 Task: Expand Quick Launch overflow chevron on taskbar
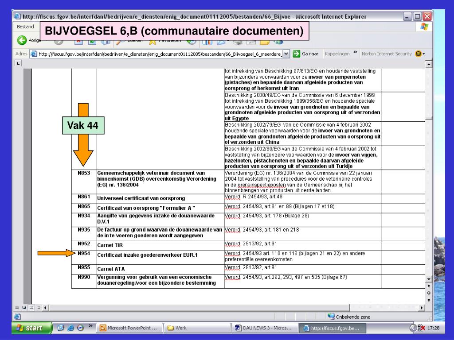pyautogui.click(x=90, y=326)
